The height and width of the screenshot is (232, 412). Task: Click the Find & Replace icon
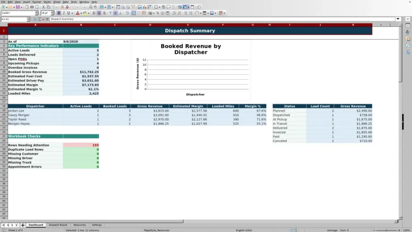91,7
